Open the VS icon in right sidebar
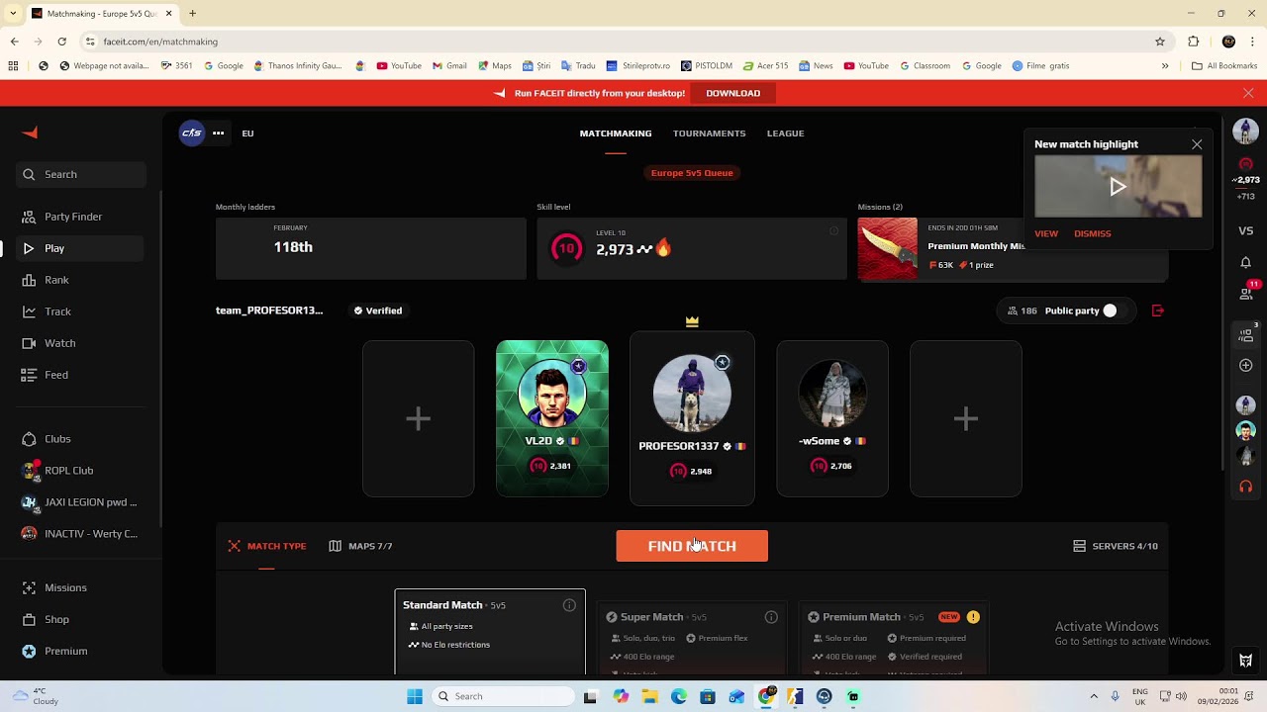This screenshot has height=712, width=1267. tap(1246, 230)
